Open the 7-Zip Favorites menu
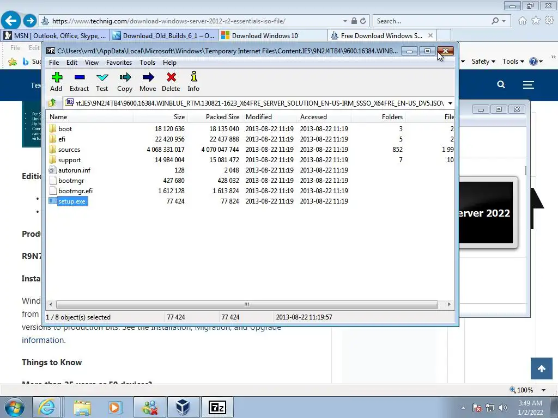This screenshot has height=418, width=558. pyautogui.click(x=119, y=62)
